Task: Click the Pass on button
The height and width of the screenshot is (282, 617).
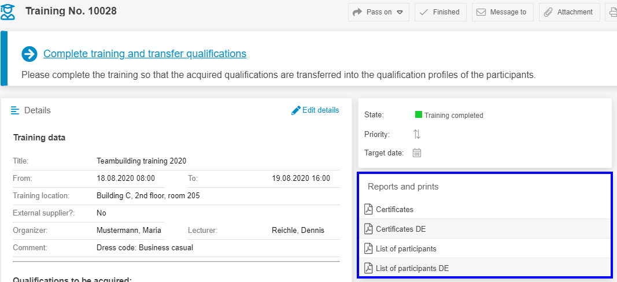Action: click(x=373, y=12)
